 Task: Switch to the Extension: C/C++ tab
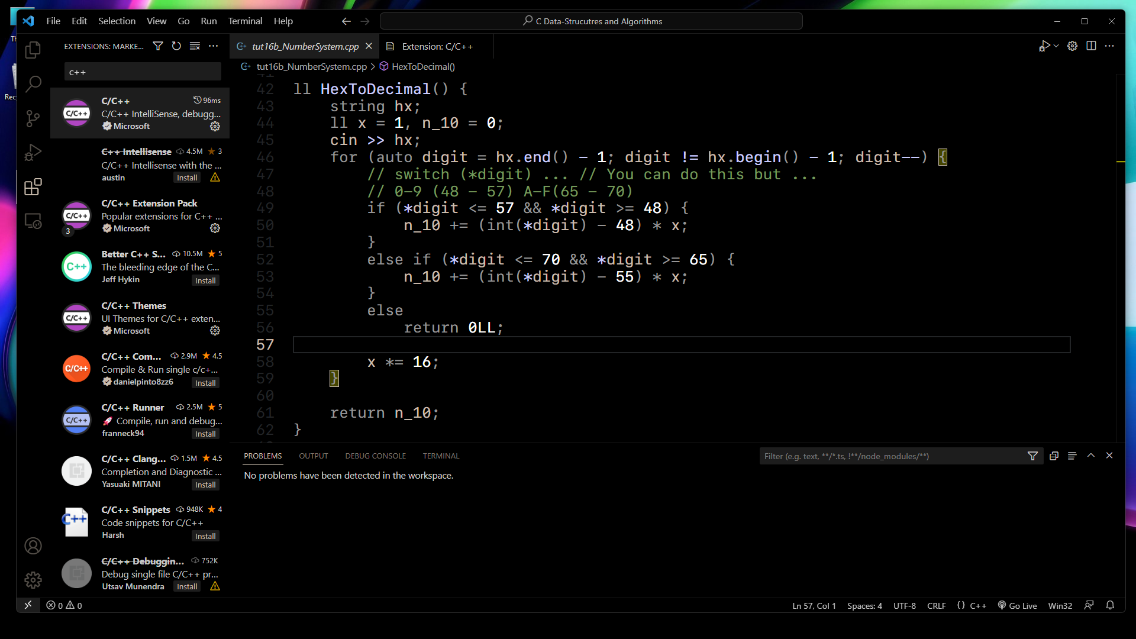coord(437,46)
